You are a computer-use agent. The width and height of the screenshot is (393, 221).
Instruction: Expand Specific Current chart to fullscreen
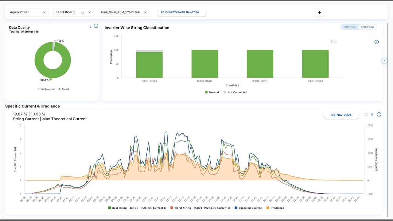(x=366, y=114)
